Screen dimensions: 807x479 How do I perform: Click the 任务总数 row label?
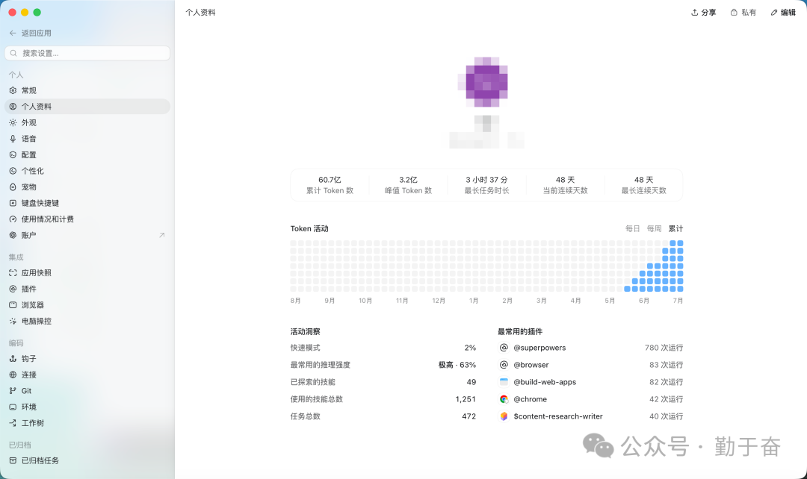point(305,416)
